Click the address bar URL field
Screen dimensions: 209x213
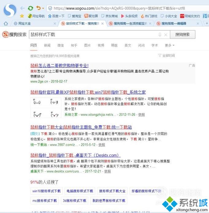coord(128,8)
